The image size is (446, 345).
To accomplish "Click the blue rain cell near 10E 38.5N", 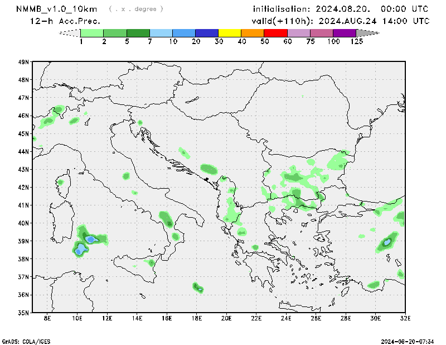I will point(81,248).
